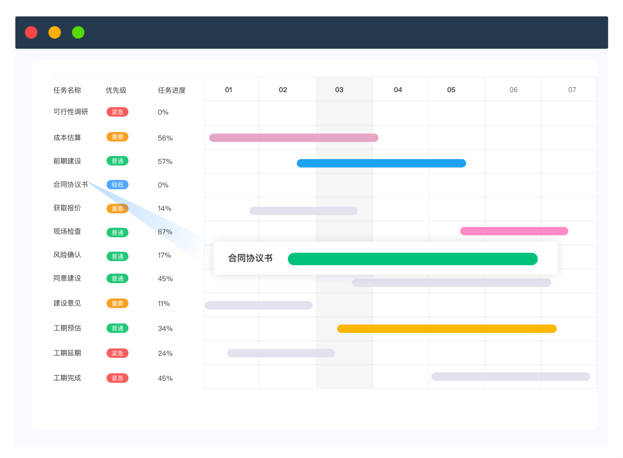This screenshot has height=458, width=623.
Task: Click the green 合同协议书 bar in popup
Action: click(412, 259)
